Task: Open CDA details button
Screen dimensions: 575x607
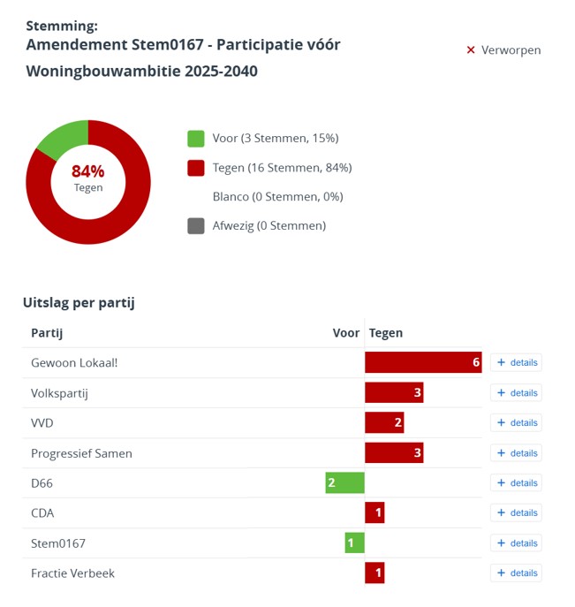Action: 516,513
